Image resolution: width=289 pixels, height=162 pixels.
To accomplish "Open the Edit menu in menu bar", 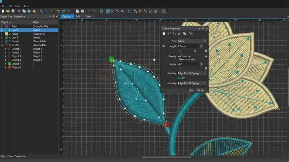I will tap(10, 6).
